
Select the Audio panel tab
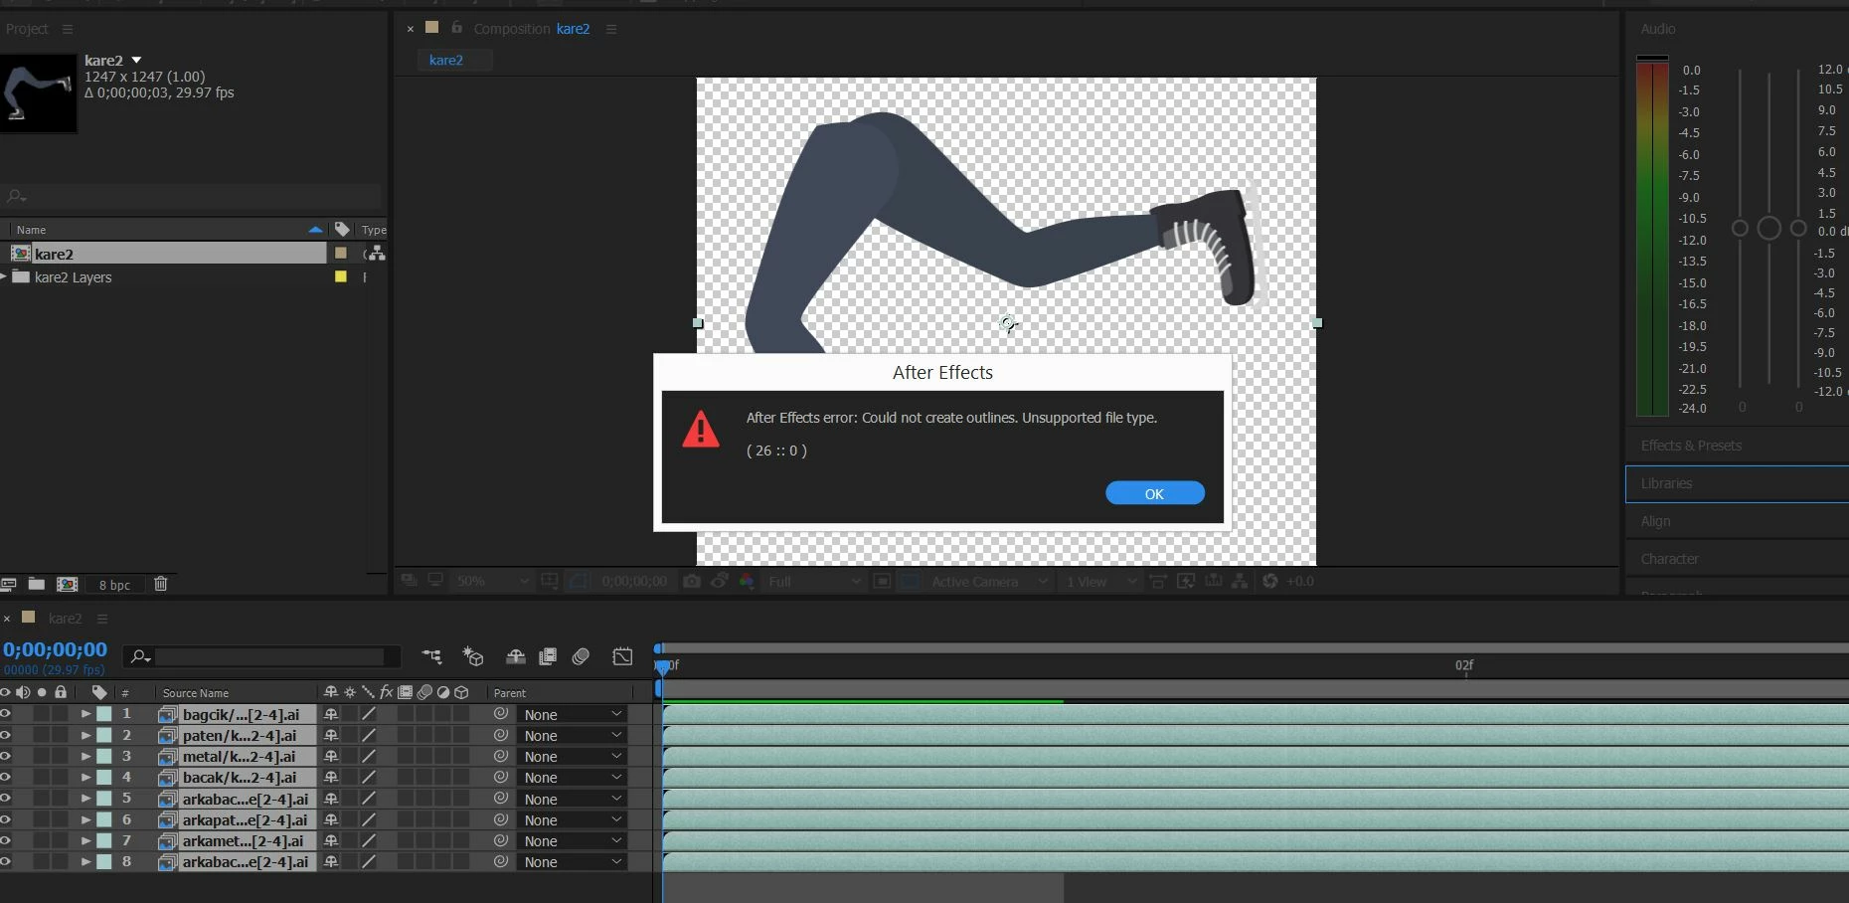[x=1658, y=29]
